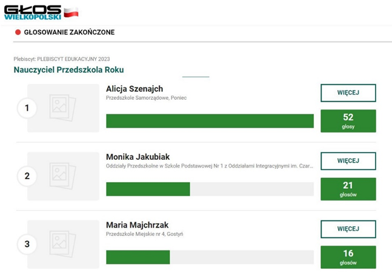Click the rank 2 circle badge
Viewport: 392px width, 279px height.
pyautogui.click(x=27, y=177)
